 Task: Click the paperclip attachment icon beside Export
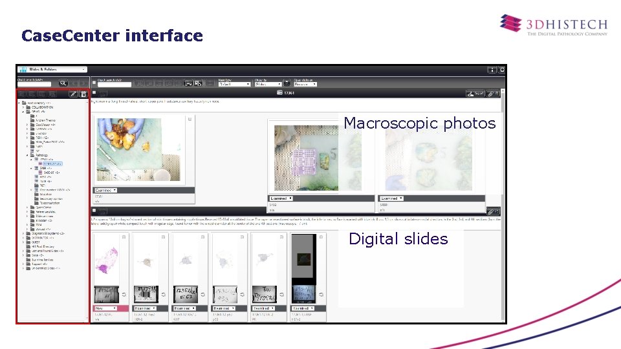click(493, 93)
